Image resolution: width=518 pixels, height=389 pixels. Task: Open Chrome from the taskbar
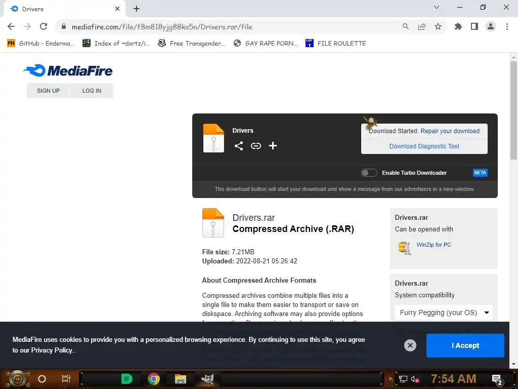(x=154, y=379)
